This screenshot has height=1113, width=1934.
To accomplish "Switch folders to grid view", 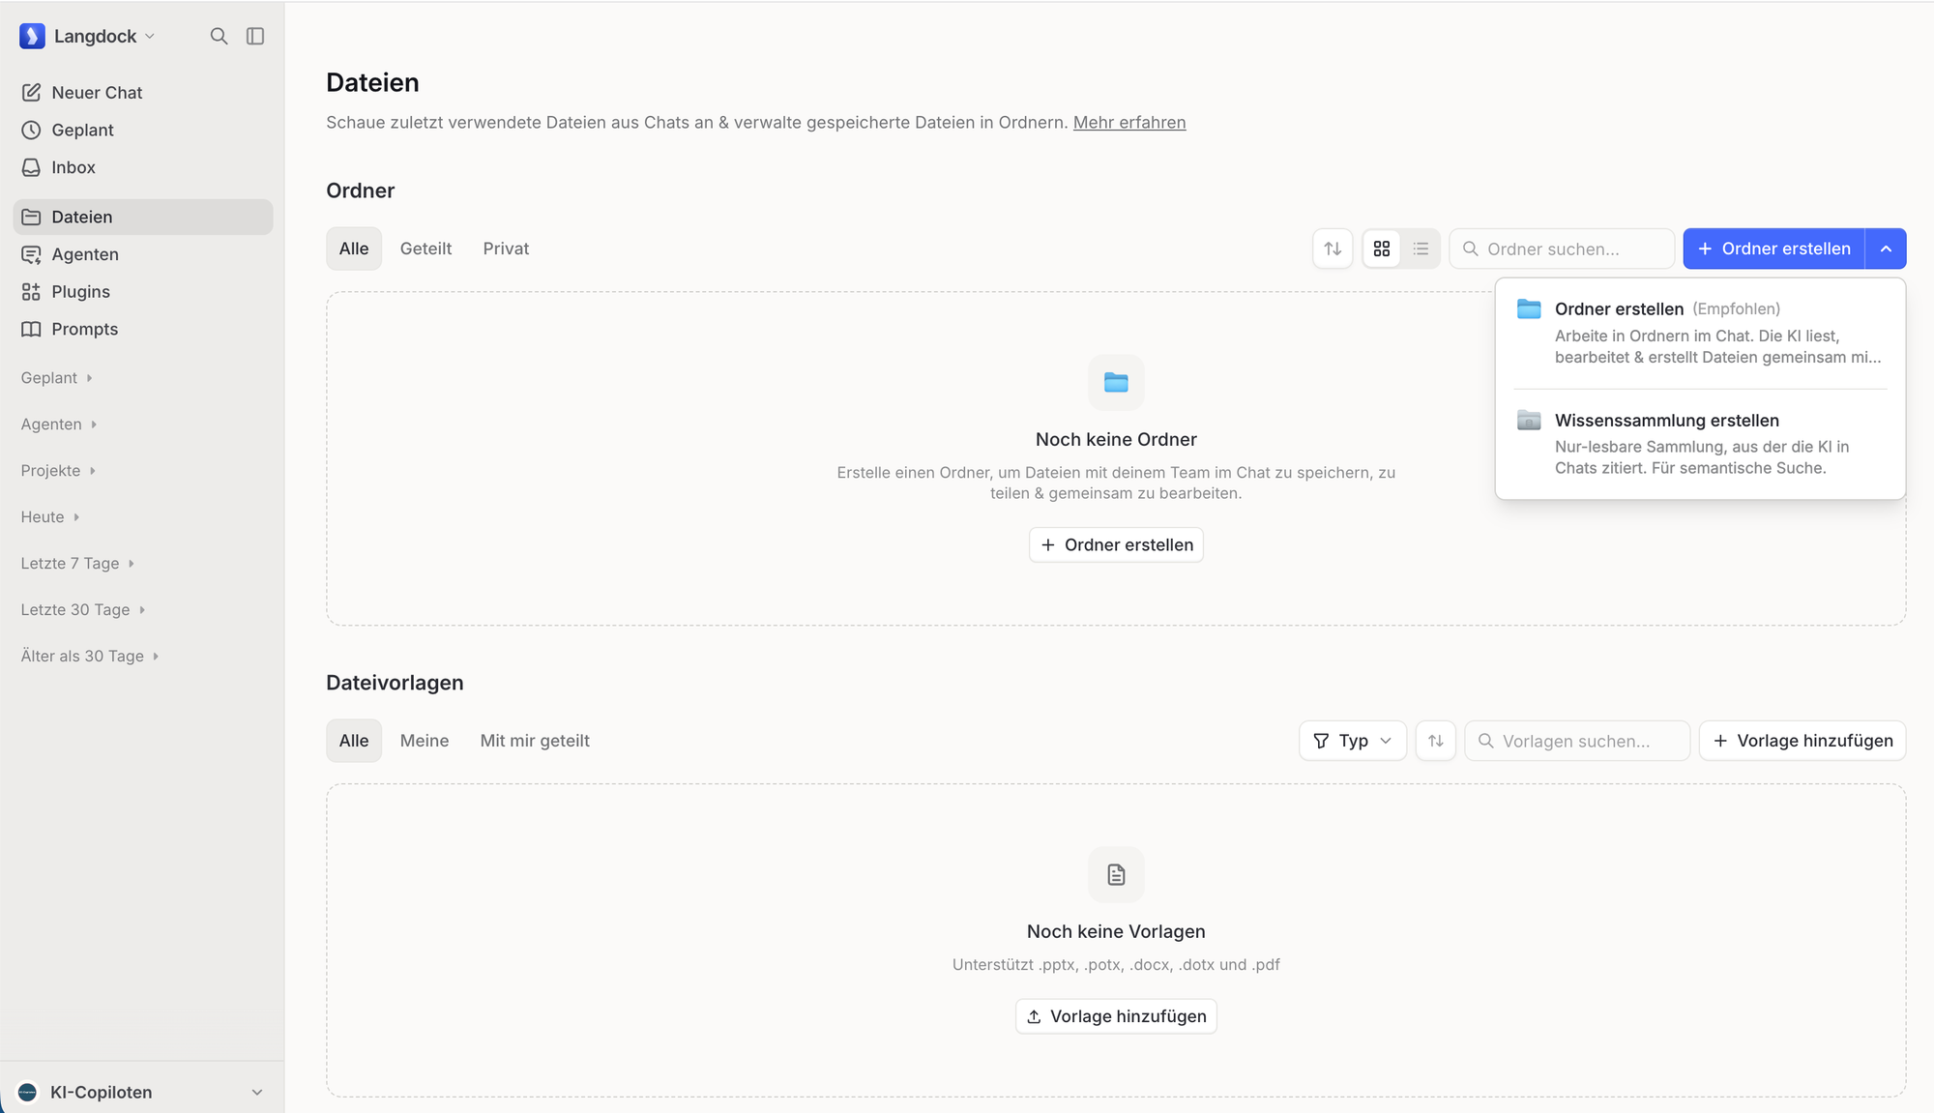I will pos(1382,249).
